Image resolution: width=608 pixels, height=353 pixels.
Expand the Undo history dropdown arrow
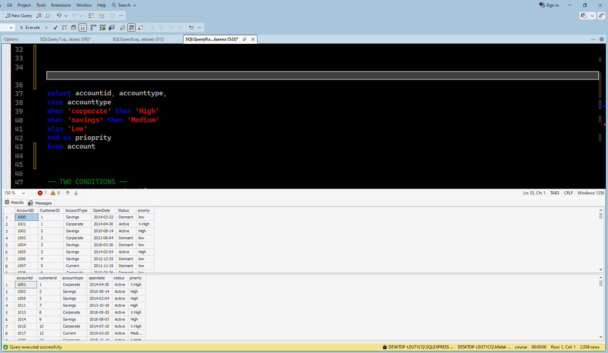click(66, 15)
